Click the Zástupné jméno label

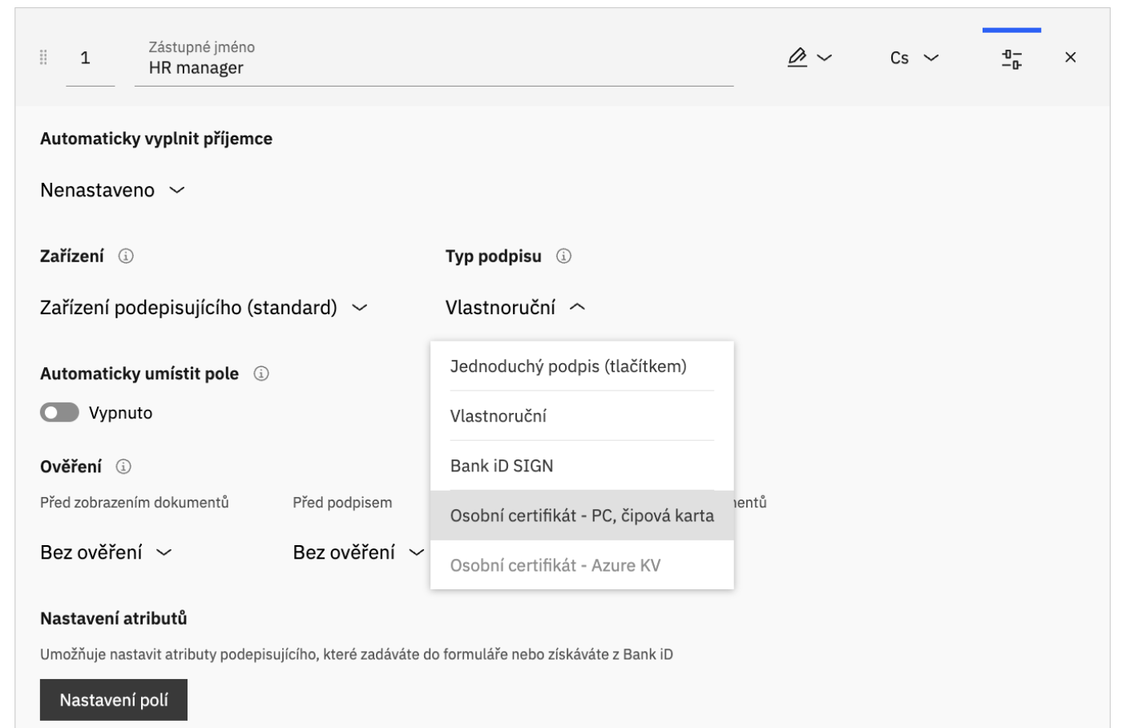202,47
